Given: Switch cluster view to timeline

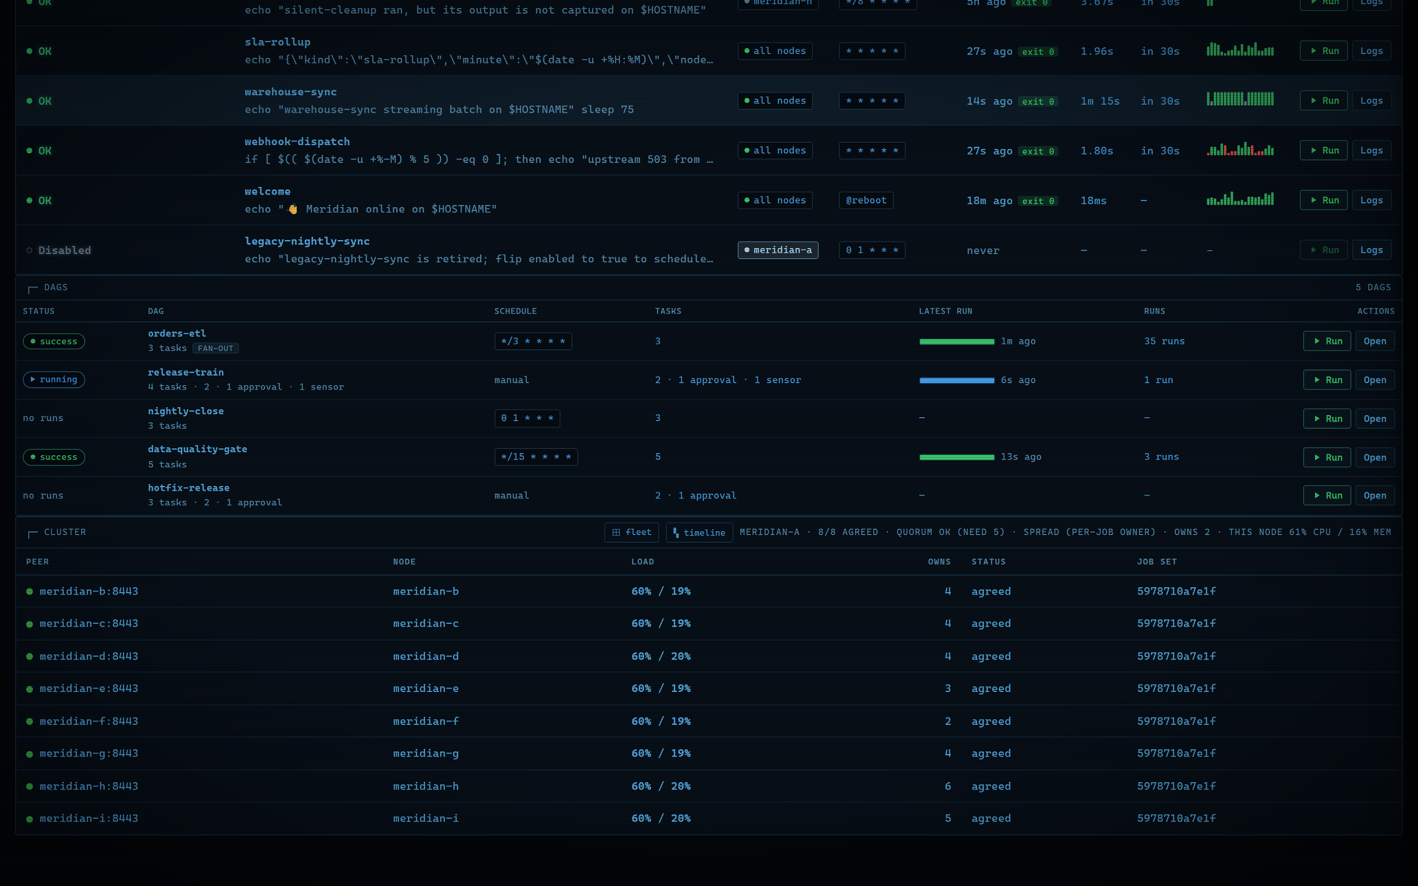Looking at the screenshot, I should 699,532.
